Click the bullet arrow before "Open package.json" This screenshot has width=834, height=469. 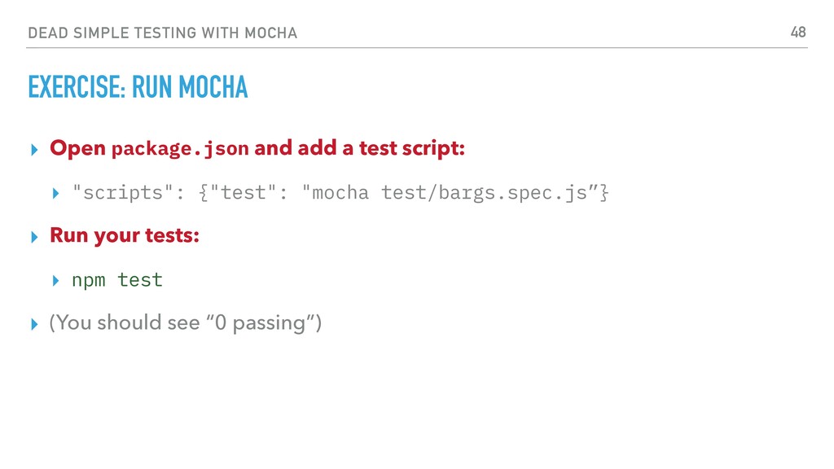[x=34, y=150]
